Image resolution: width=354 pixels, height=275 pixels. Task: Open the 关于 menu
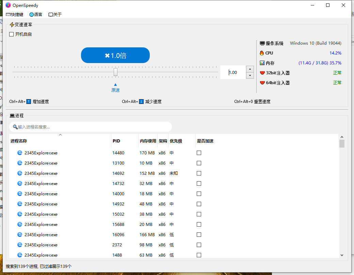55,14
